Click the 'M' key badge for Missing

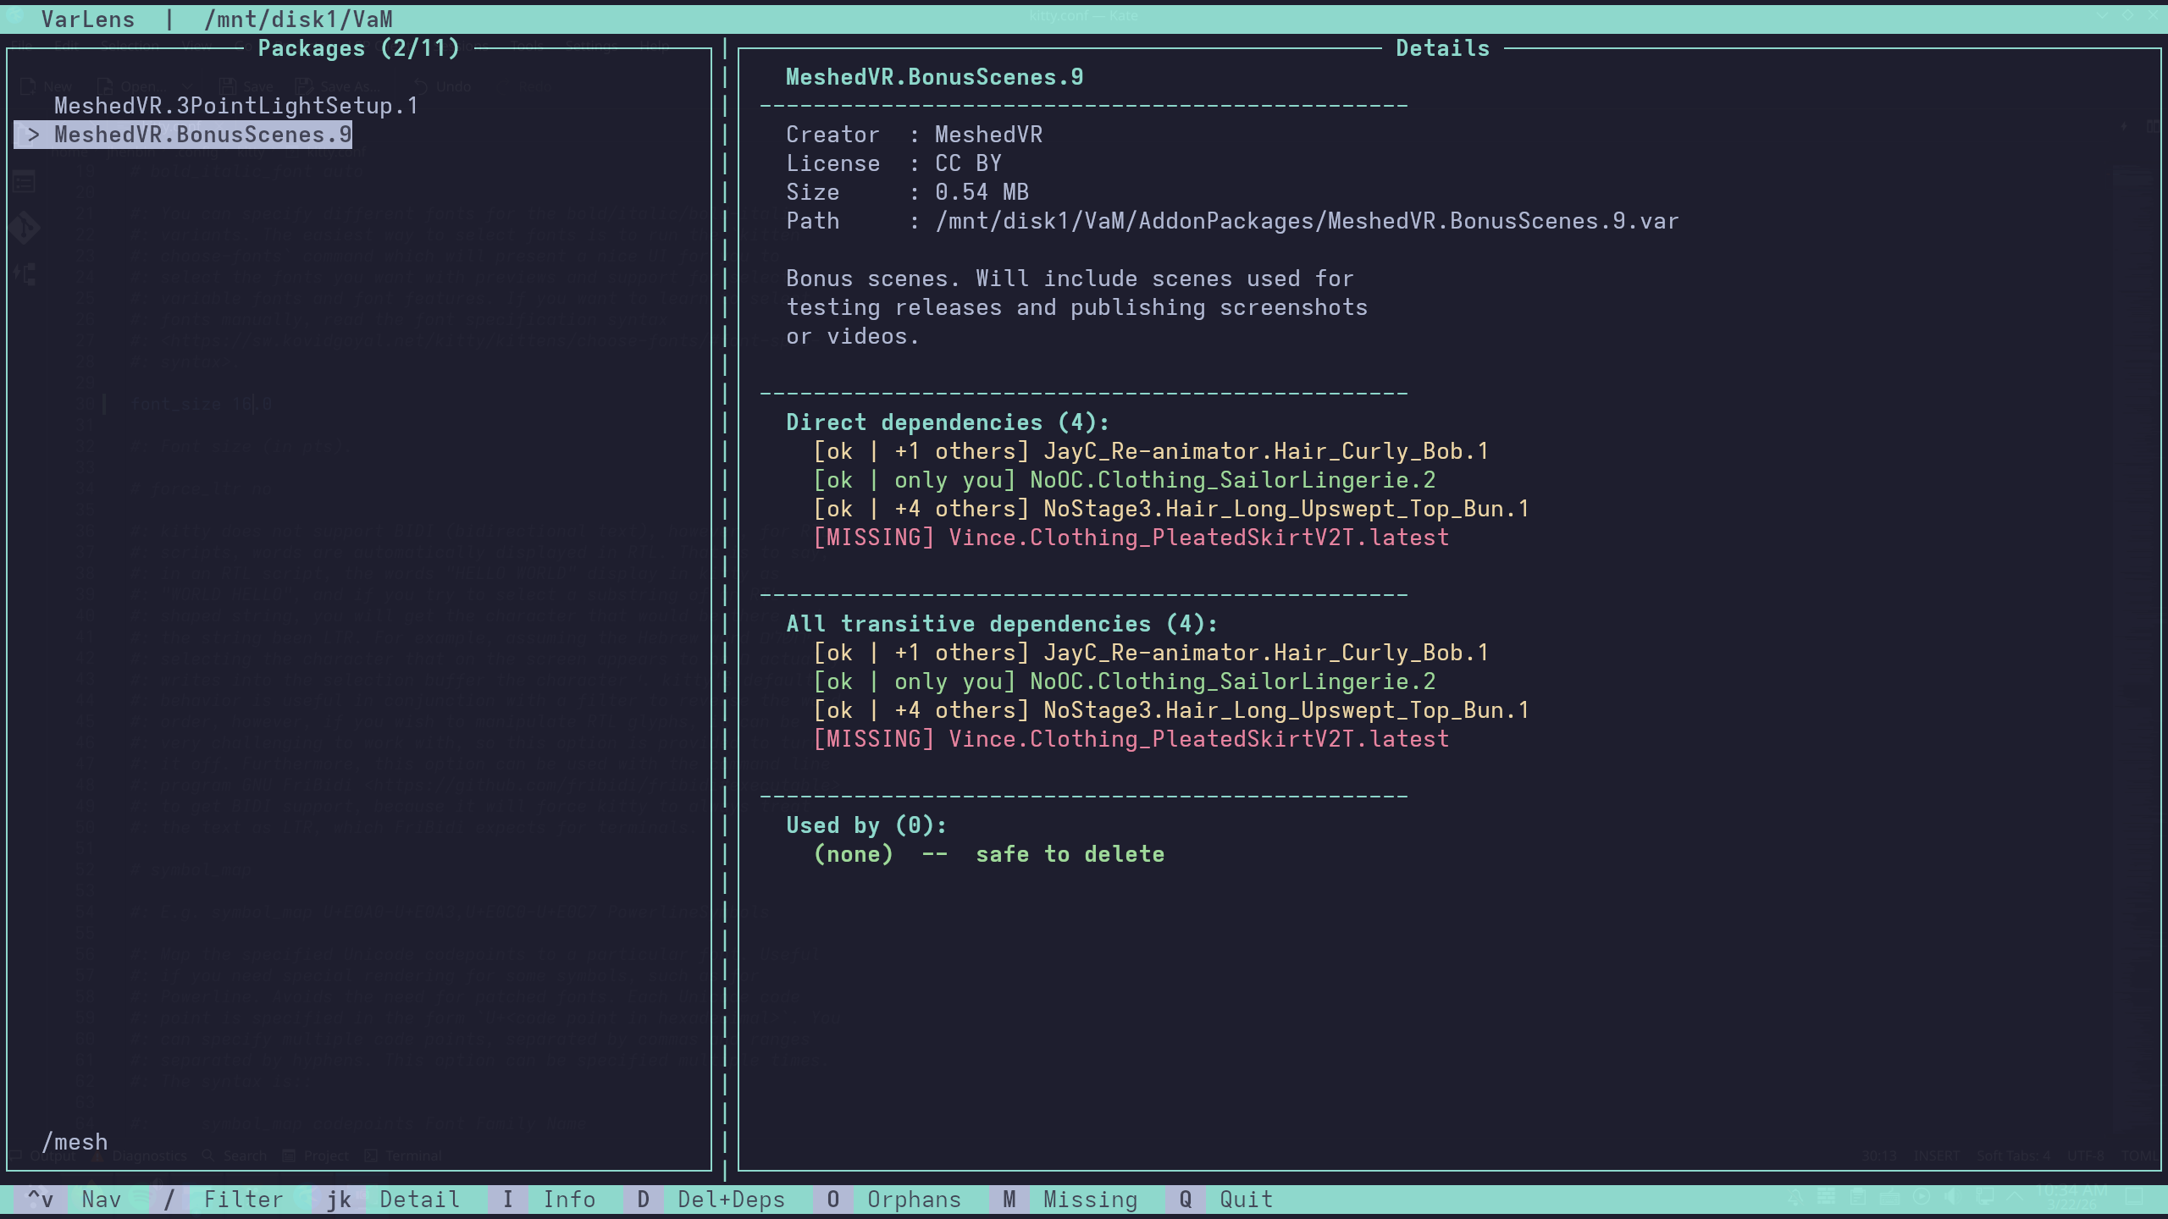click(1009, 1200)
